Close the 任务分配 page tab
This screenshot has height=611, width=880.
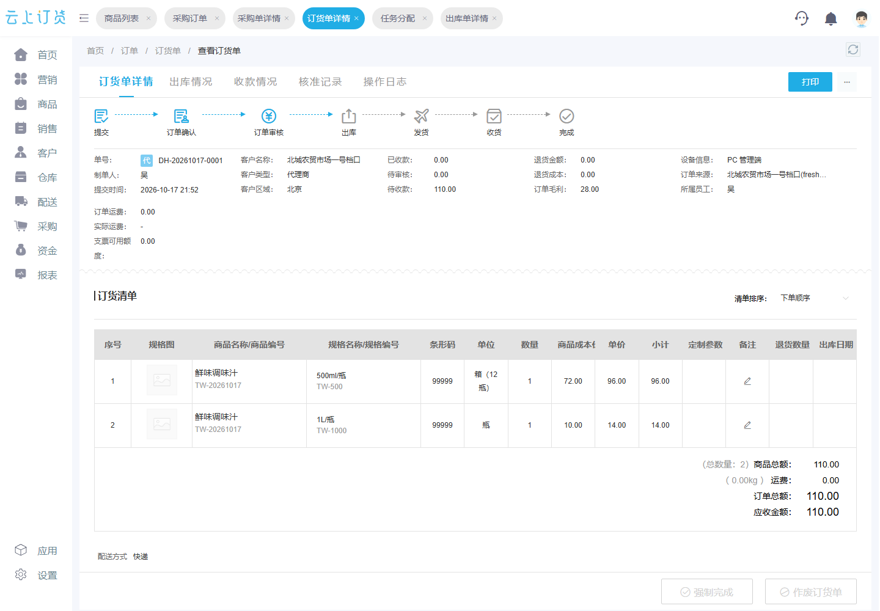tap(425, 18)
